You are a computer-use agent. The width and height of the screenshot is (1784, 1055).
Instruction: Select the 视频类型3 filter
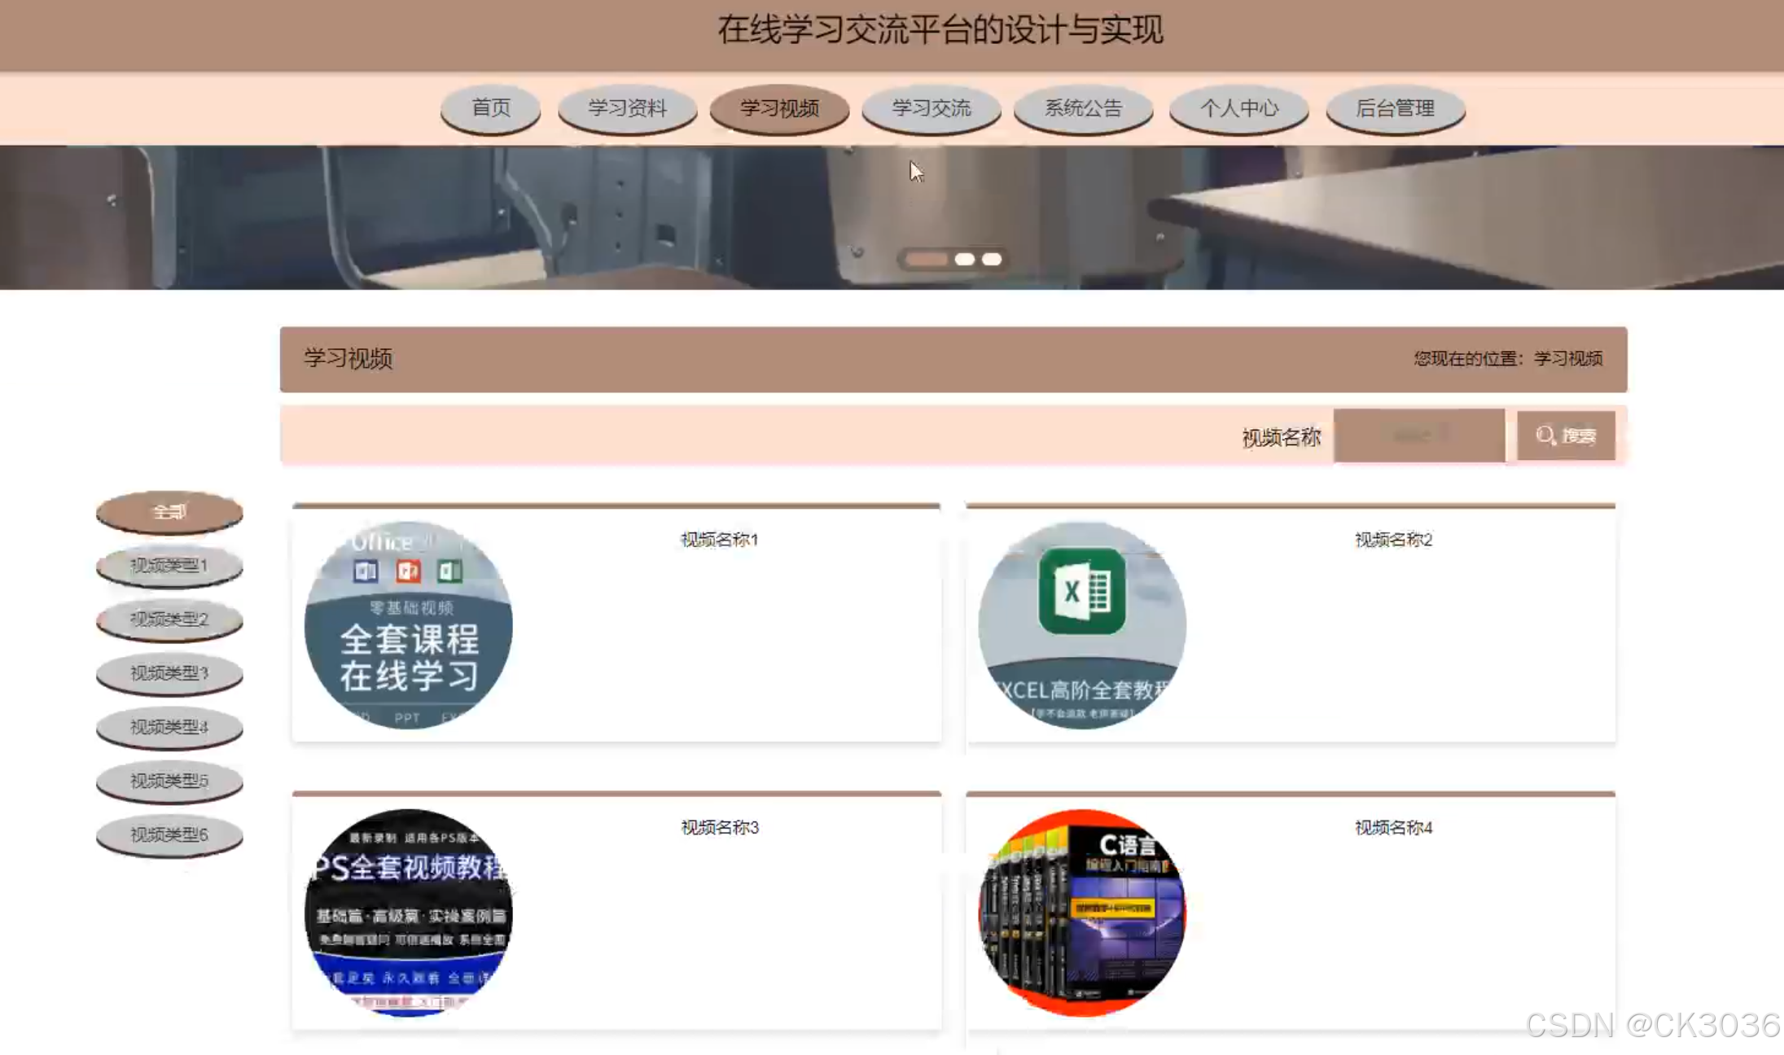click(169, 673)
